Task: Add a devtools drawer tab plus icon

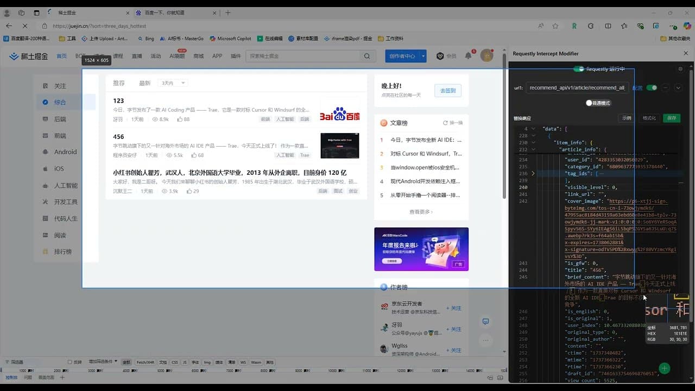Action: pyautogui.click(x=62, y=377)
